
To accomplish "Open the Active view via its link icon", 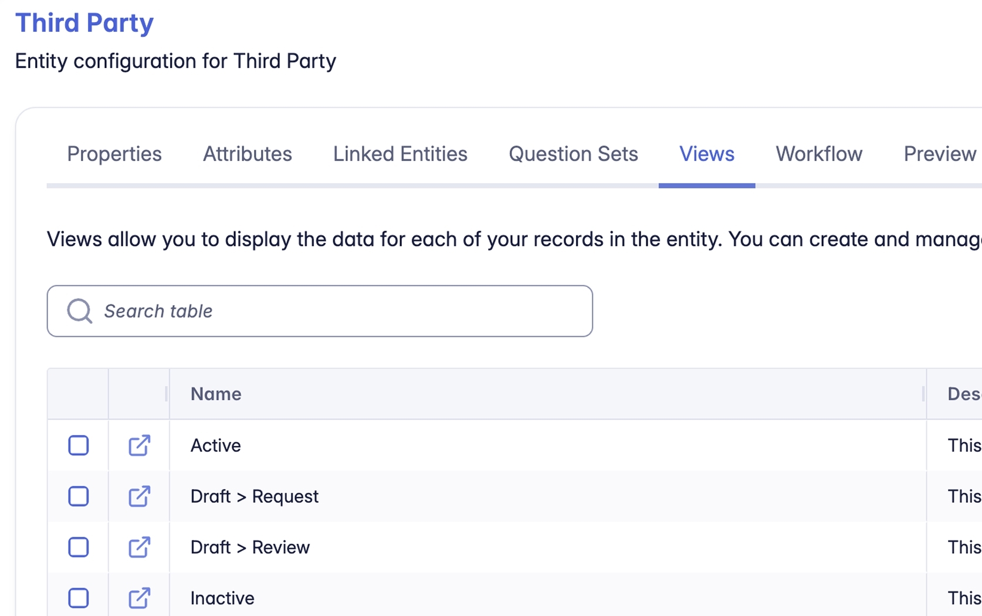I will [139, 445].
